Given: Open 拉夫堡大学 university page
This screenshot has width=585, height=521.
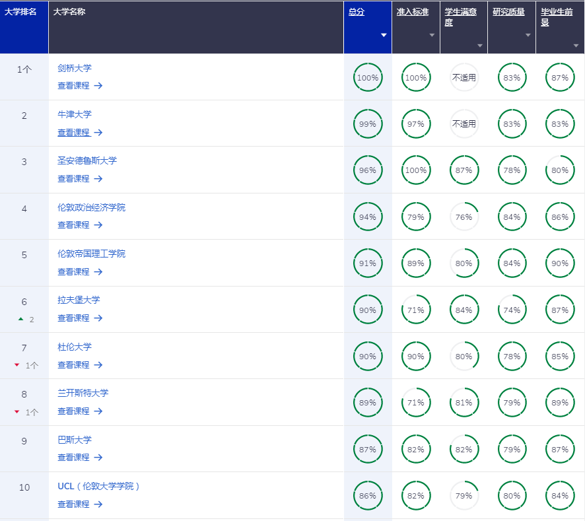Looking at the screenshot, I should click(79, 300).
